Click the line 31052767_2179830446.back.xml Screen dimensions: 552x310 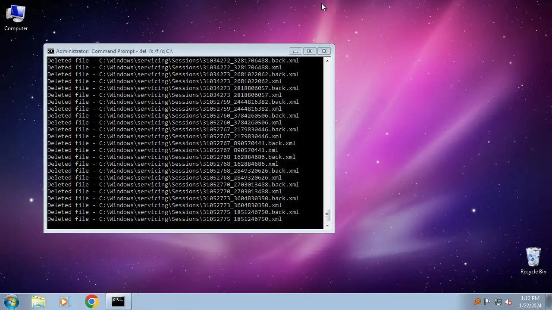pos(173,130)
